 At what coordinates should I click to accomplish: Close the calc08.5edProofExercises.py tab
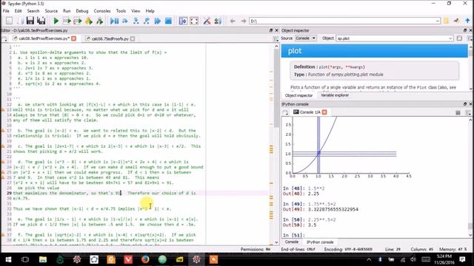(74, 38)
